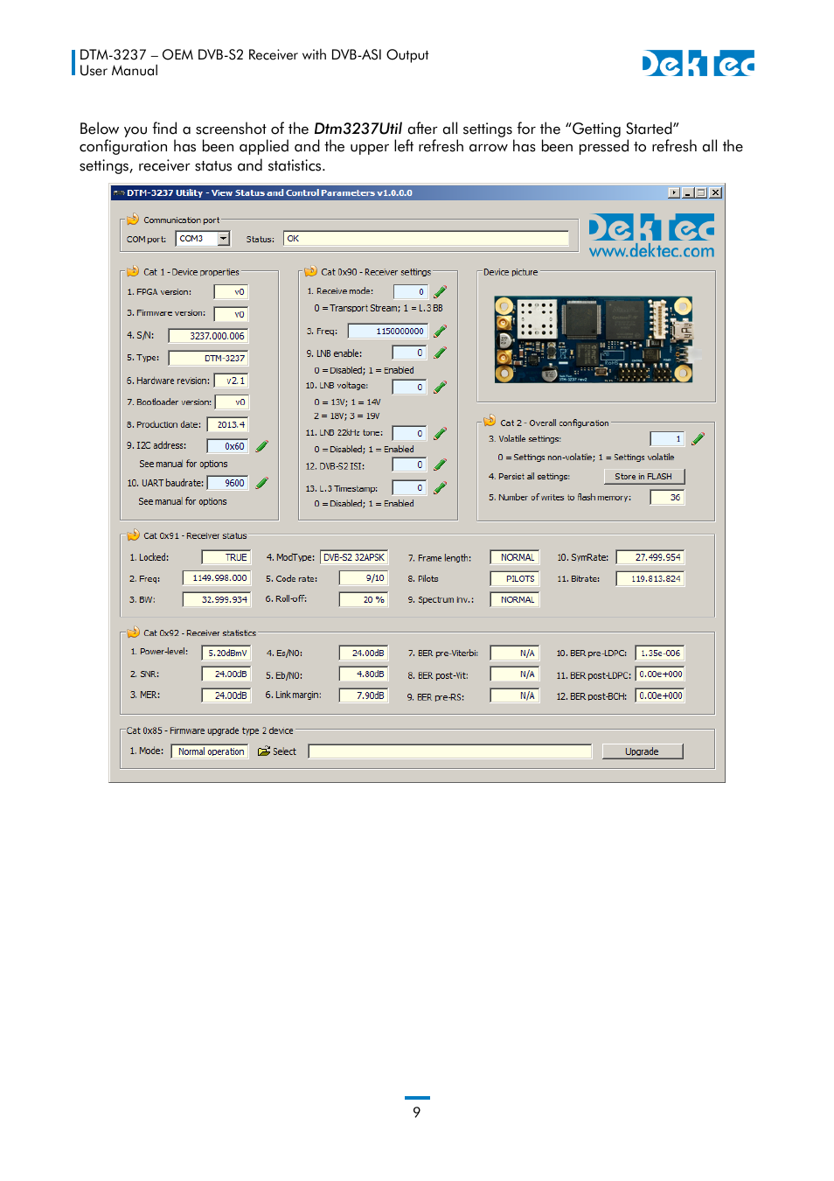Click the DekTec logo in utility window
Viewport: 834px width, 1181px height.
pos(651,228)
